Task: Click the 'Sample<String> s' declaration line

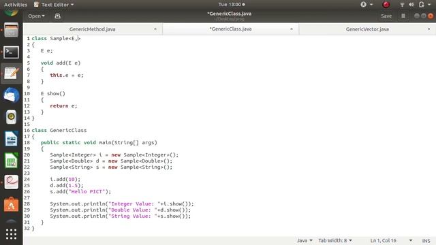Action: click(111, 167)
